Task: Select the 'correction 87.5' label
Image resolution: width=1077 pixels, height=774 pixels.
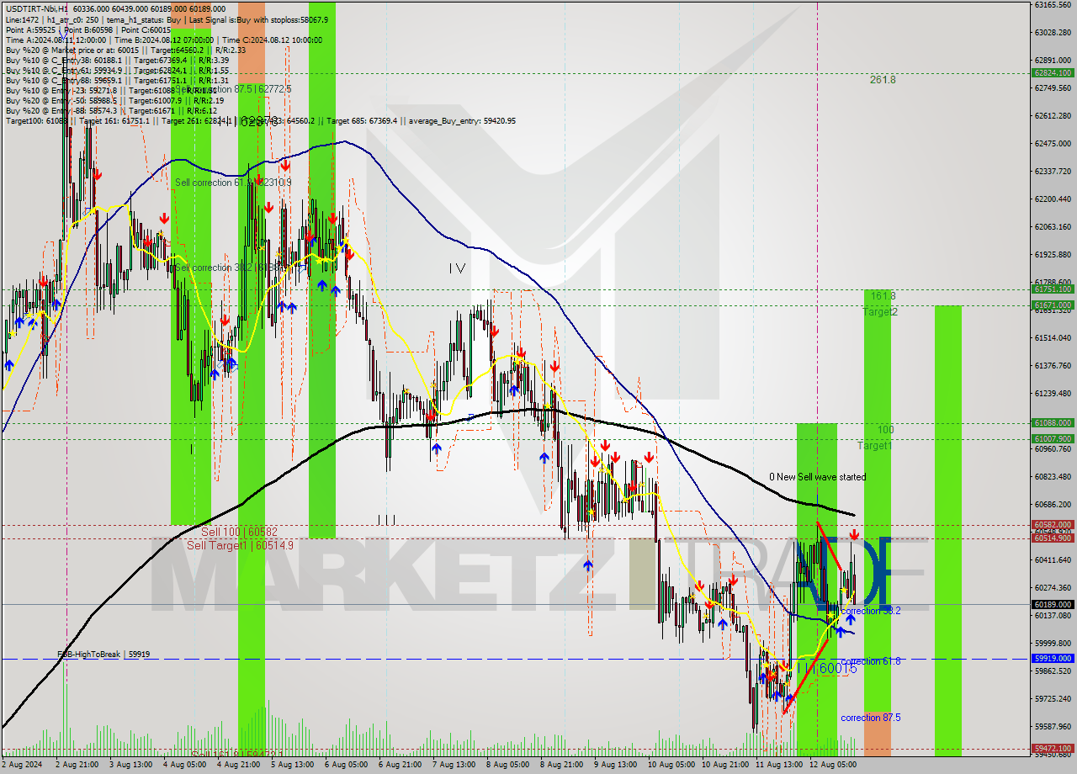Action: point(871,718)
